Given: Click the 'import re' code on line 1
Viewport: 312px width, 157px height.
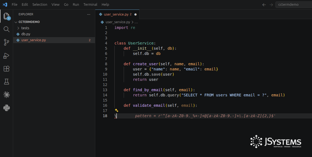Looking at the screenshot, I should [125, 28].
